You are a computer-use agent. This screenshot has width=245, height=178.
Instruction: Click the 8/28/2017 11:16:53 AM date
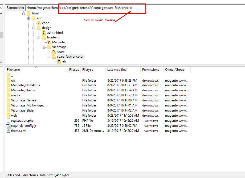[123, 116]
